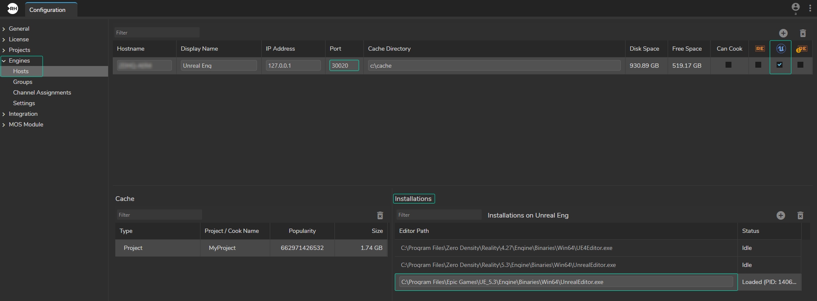Click the delete installation trash icon

800,215
